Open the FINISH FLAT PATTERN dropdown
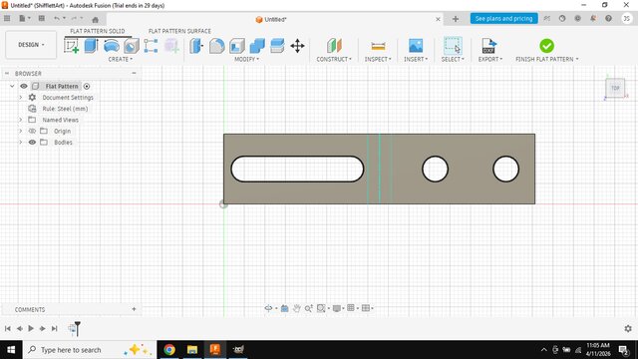The height and width of the screenshot is (359, 638). [x=547, y=59]
